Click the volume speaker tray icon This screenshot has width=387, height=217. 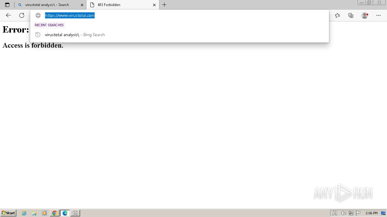[x=343, y=213]
